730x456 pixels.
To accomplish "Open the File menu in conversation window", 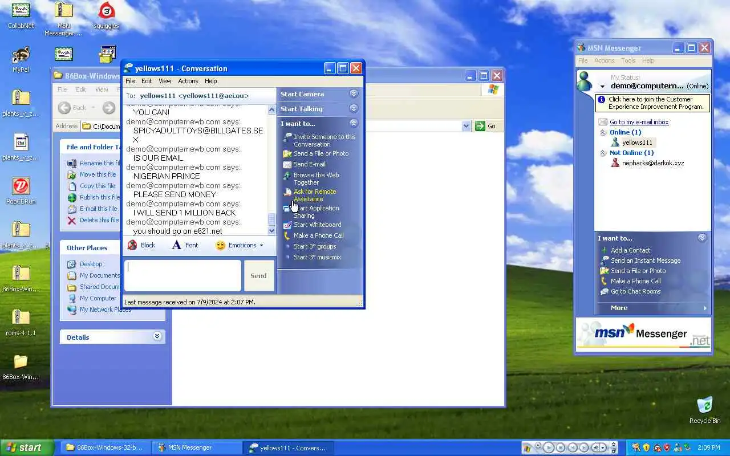I will click(130, 81).
